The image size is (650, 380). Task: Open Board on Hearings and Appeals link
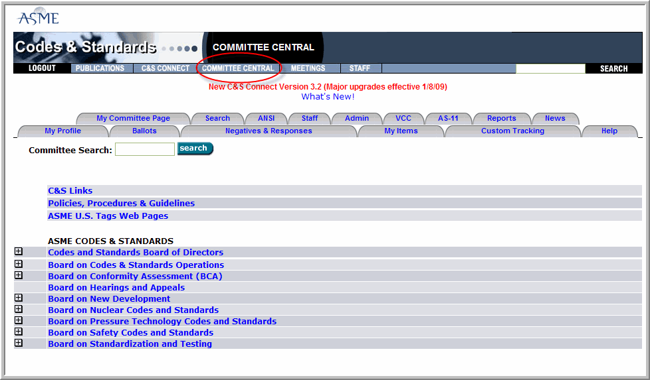pos(116,287)
